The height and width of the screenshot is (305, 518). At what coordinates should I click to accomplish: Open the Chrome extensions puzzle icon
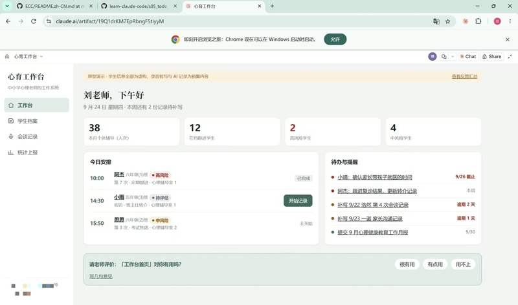[x=478, y=21]
